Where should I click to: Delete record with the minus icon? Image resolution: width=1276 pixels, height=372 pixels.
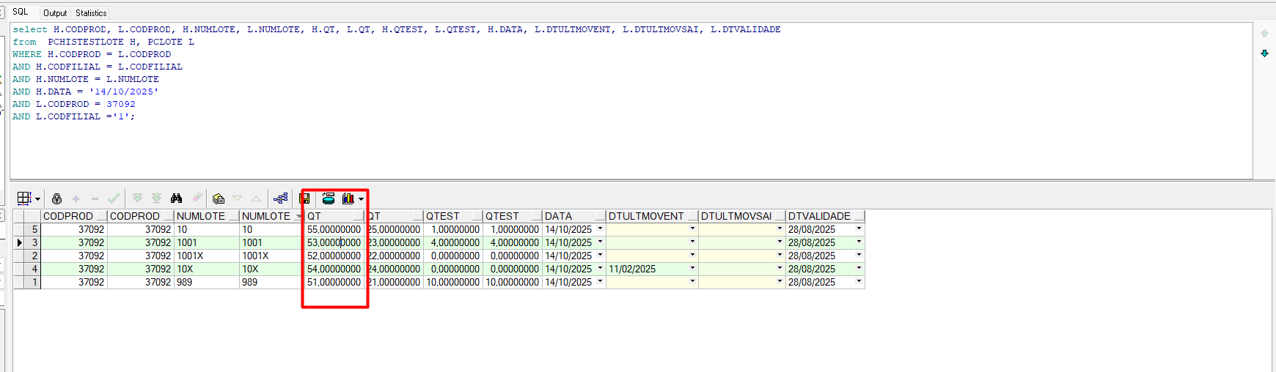pos(95,198)
